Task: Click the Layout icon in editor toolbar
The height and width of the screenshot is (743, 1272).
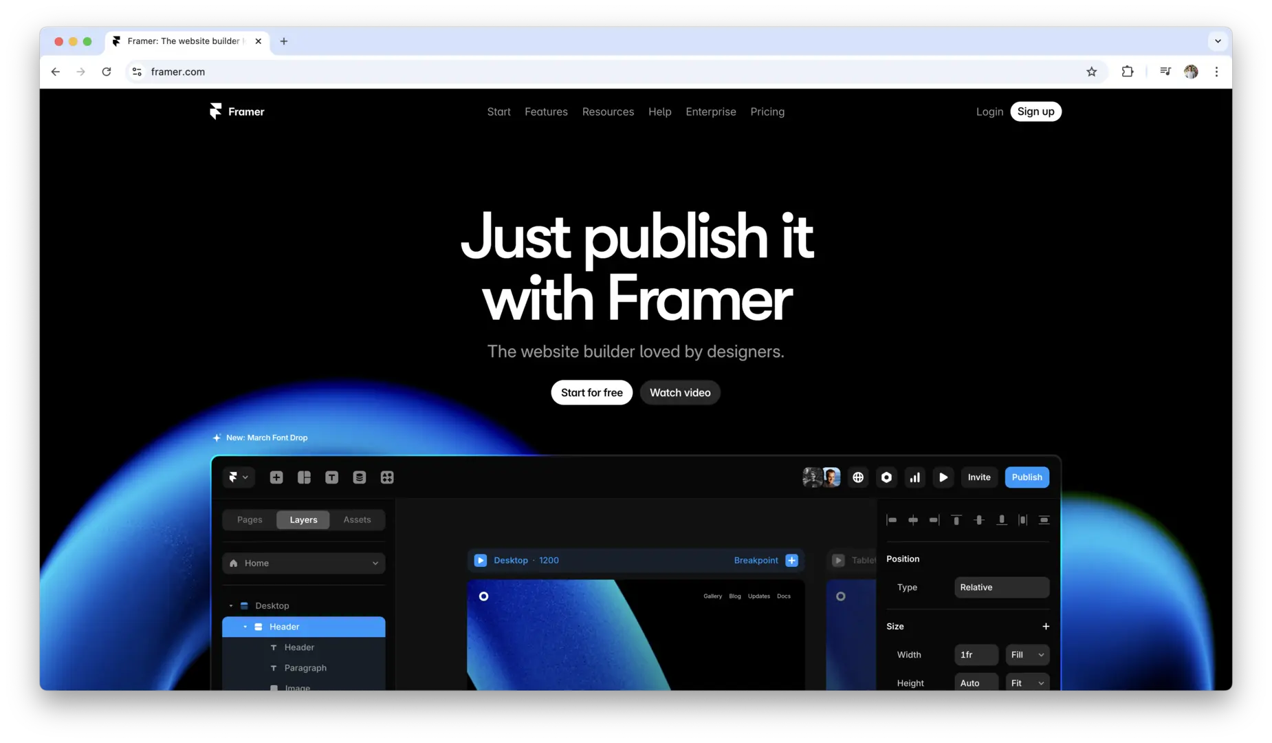Action: coord(304,477)
